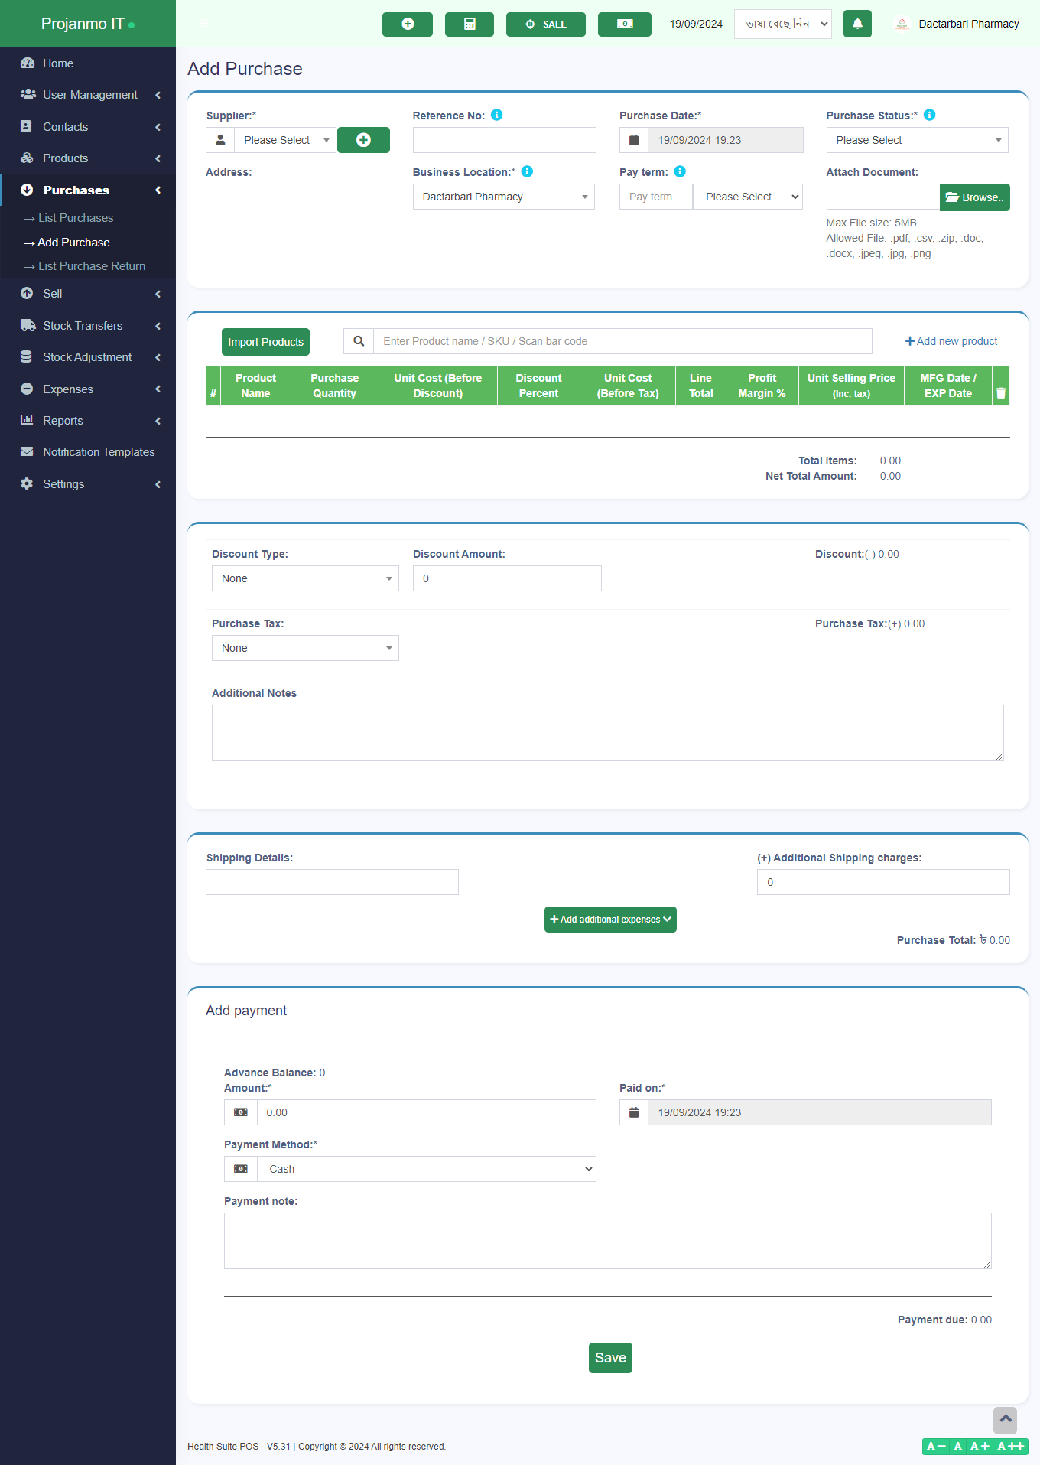Image resolution: width=1040 pixels, height=1465 pixels.
Task: Open the notifications bell
Action: [x=857, y=24]
